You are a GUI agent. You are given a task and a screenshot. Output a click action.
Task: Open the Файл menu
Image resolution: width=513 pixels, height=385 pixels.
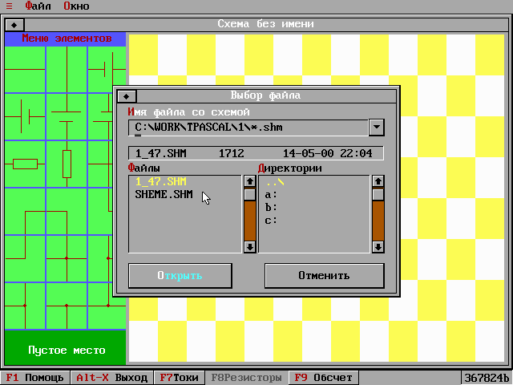pyautogui.click(x=38, y=6)
